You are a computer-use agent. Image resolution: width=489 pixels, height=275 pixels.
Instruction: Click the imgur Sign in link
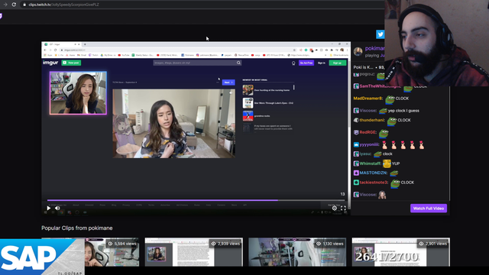[x=321, y=63]
